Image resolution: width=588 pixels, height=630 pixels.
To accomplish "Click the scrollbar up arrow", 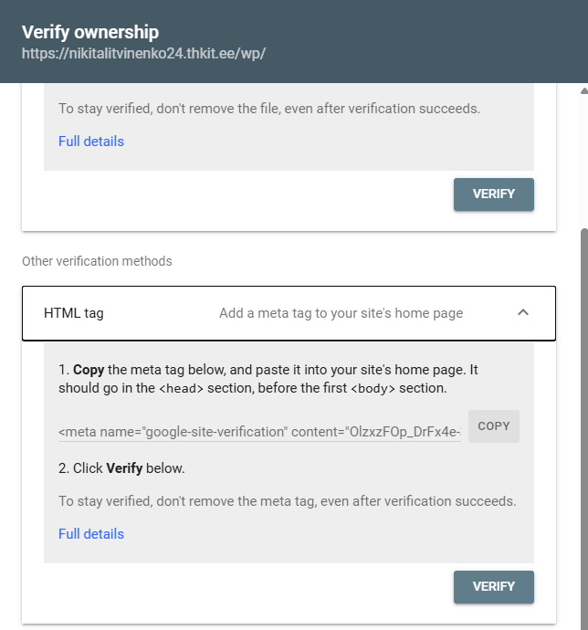I will tap(583, 91).
